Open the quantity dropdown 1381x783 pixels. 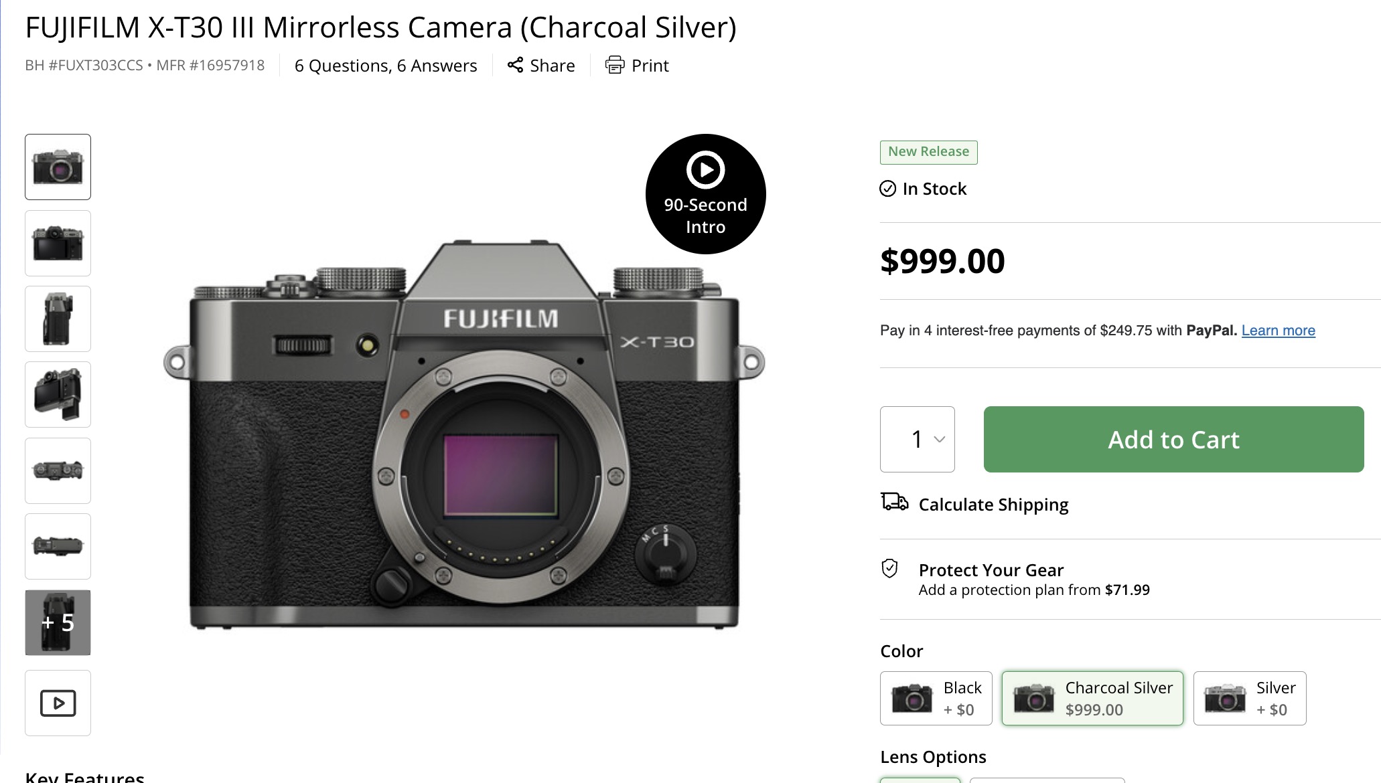[x=918, y=439]
